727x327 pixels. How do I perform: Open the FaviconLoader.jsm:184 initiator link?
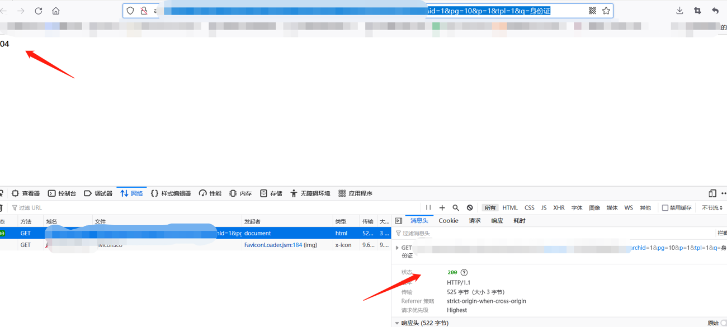(x=273, y=245)
